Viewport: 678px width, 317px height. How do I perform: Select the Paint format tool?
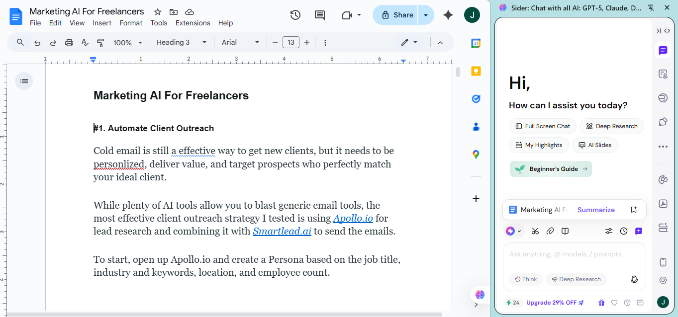[x=100, y=43]
